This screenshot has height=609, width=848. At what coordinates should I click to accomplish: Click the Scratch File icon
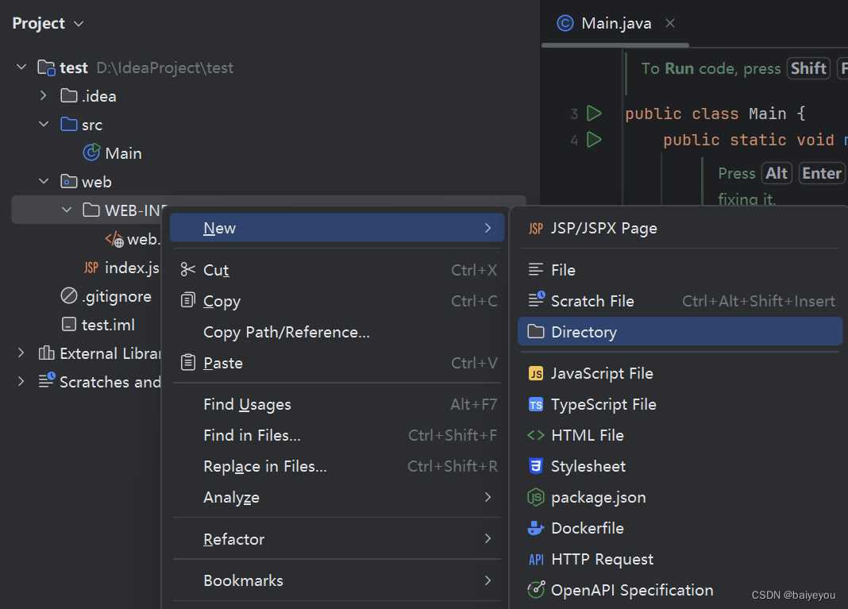(x=536, y=301)
